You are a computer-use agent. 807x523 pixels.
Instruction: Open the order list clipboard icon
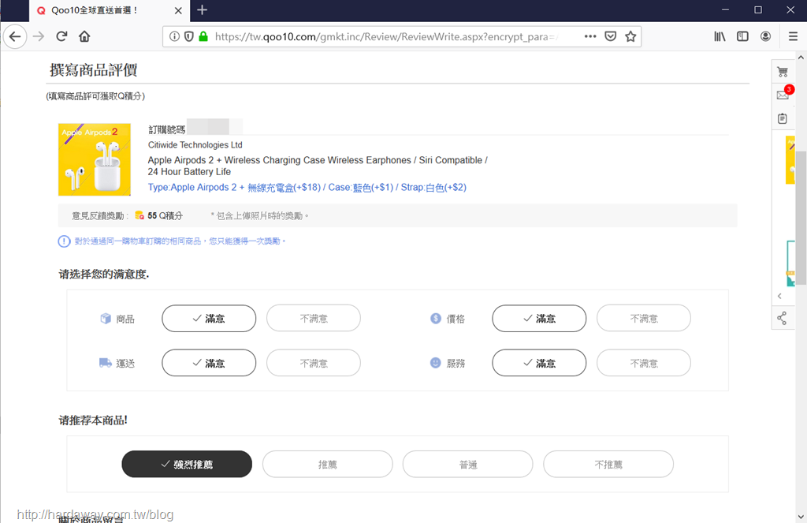tap(783, 118)
